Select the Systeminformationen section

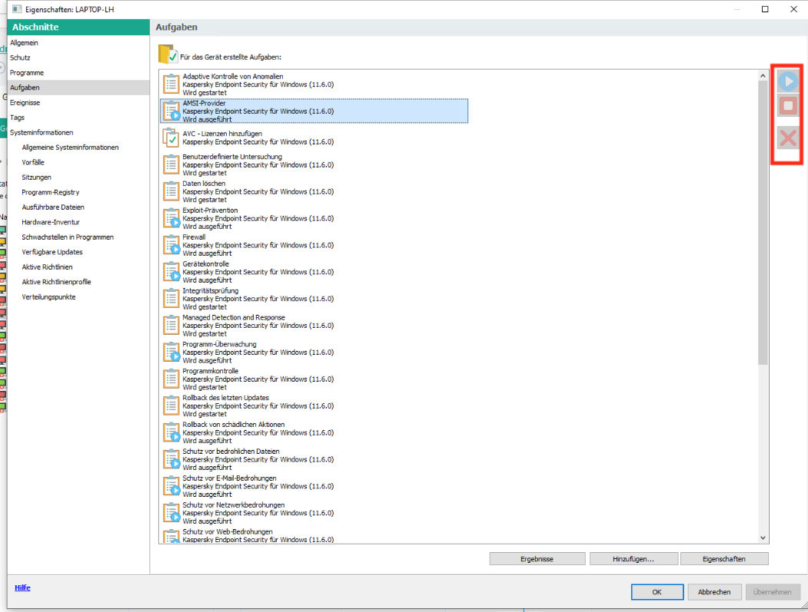coord(42,132)
